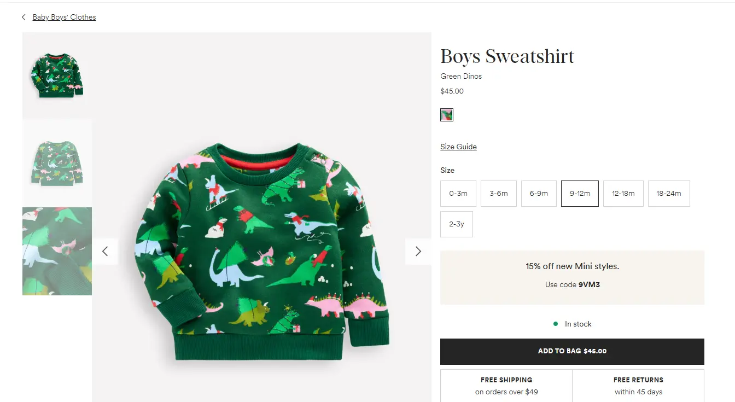Click the ADD TO BAG button
This screenshot has height=402, width=735.
(573, 351)
